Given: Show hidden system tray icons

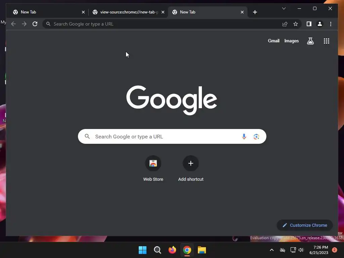Looking at the screenshot, I should click(x=271, y=250).
